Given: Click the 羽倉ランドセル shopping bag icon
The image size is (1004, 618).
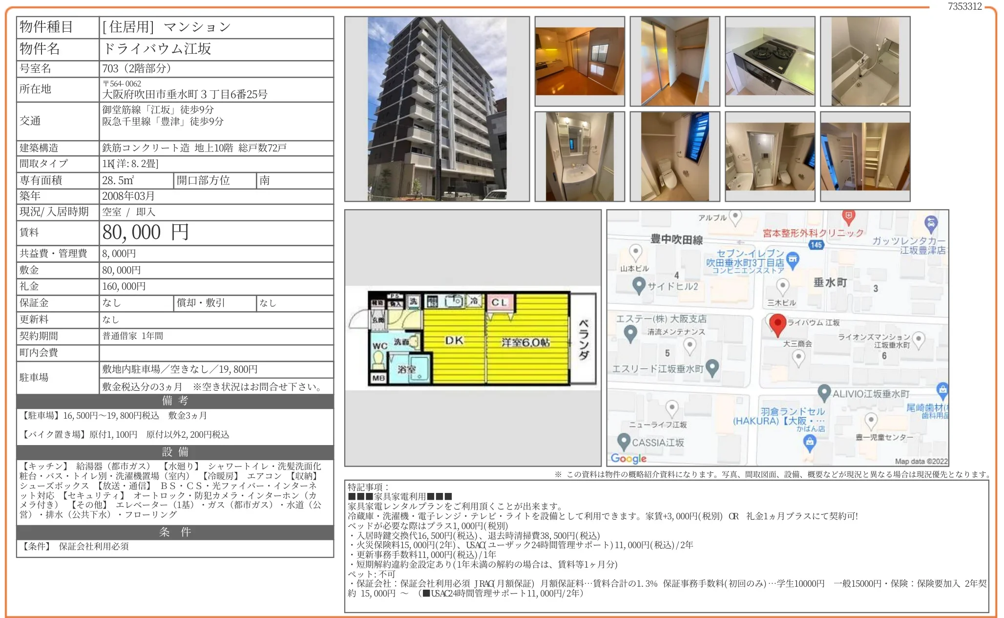Looking at the screenshot, I should pos(810,442).
